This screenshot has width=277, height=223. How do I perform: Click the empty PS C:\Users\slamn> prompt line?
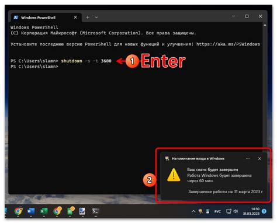tap(34, 67)
